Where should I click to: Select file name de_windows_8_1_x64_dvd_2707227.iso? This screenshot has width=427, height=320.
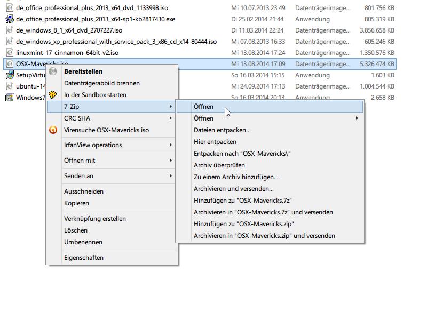point(69,30)
